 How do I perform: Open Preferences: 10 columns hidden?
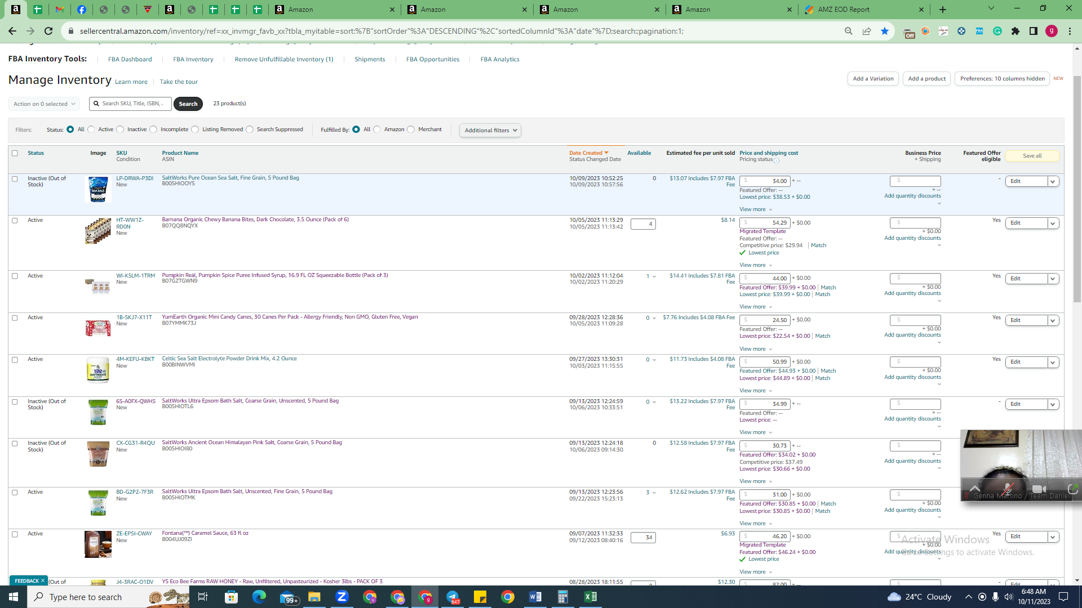point(1002,79)
